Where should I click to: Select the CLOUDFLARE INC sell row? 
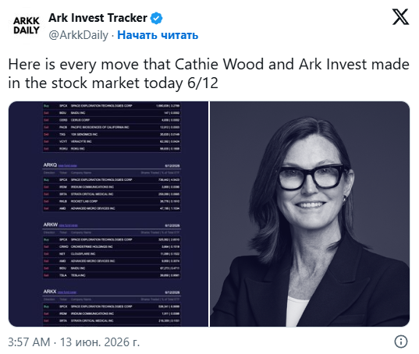(112, 254)
